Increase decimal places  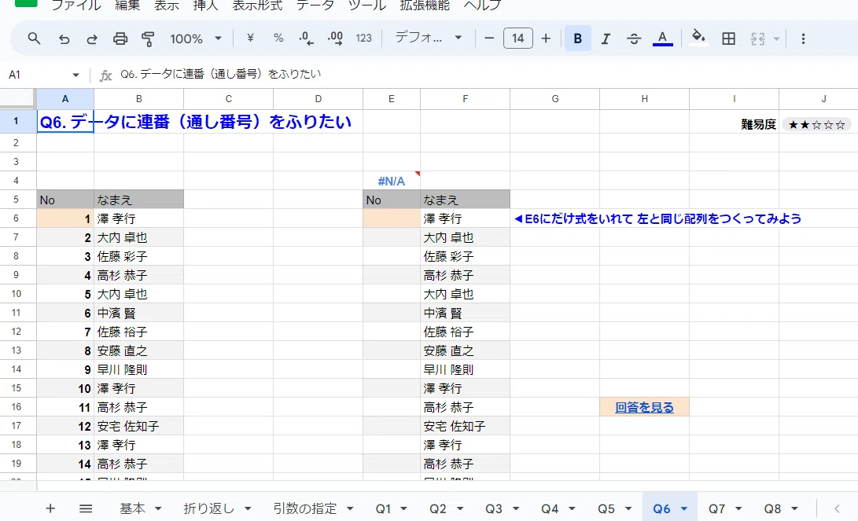335,39
